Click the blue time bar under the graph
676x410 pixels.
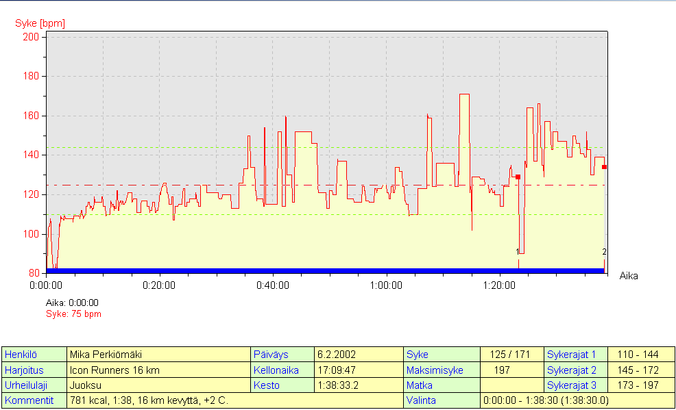pyautogui.click(x=325, y=271)
